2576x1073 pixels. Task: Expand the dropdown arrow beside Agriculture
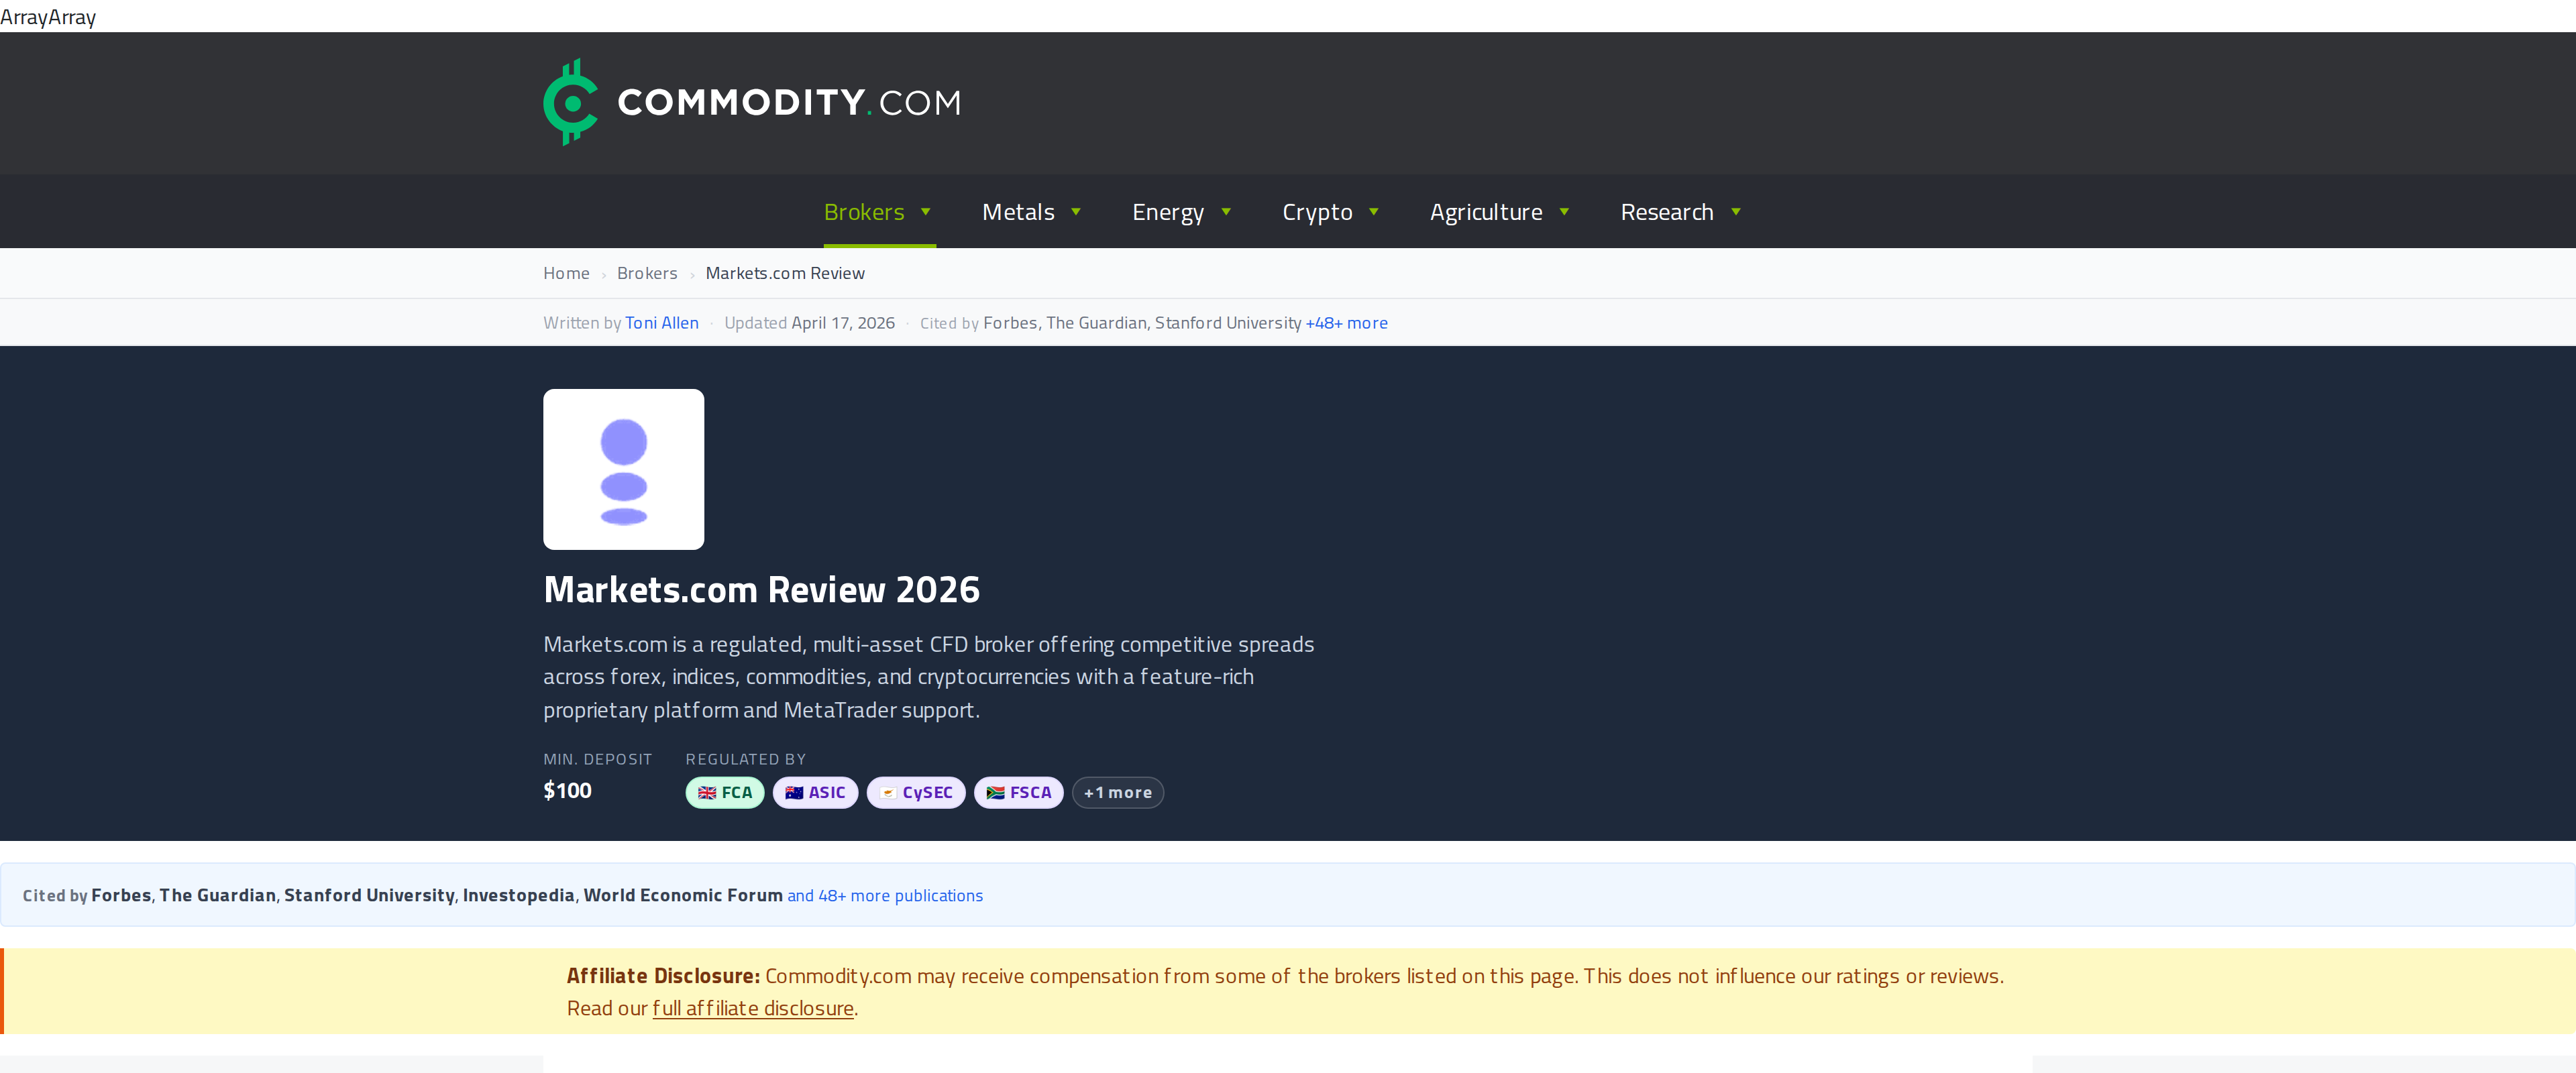(x=1564, y=212)
